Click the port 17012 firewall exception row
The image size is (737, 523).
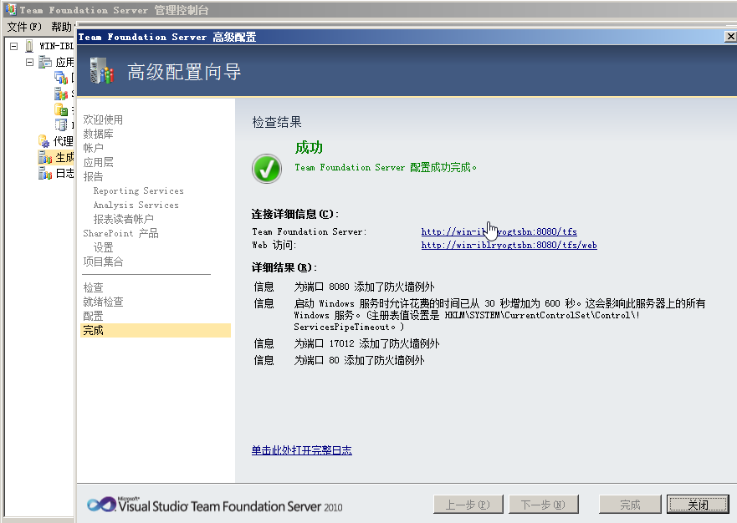[x=346, y=343]
